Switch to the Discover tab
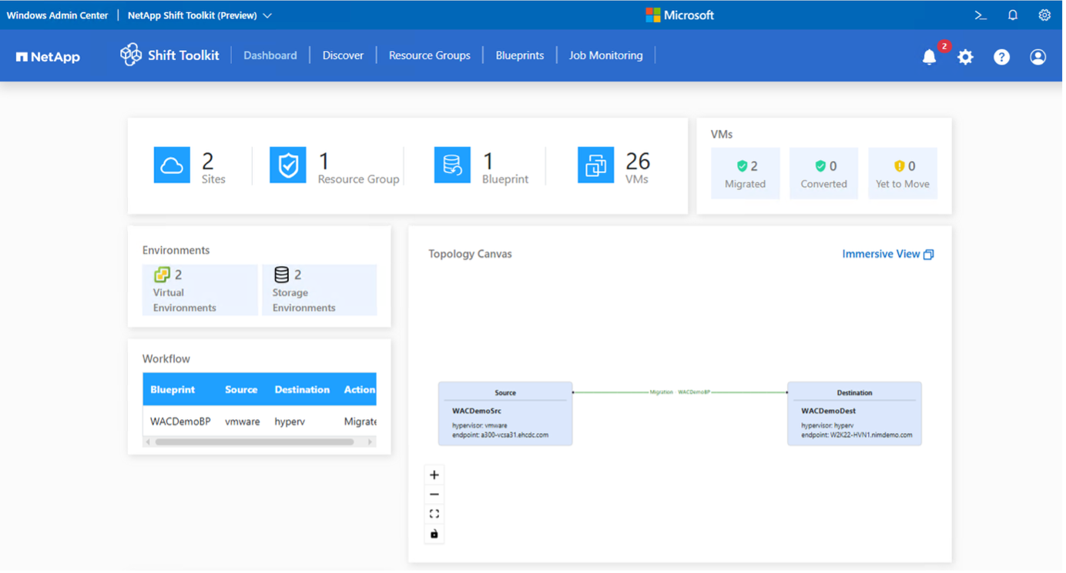The height and width of the screenshot is (573, 1066). pyautogui.click(x=344, y=55)
